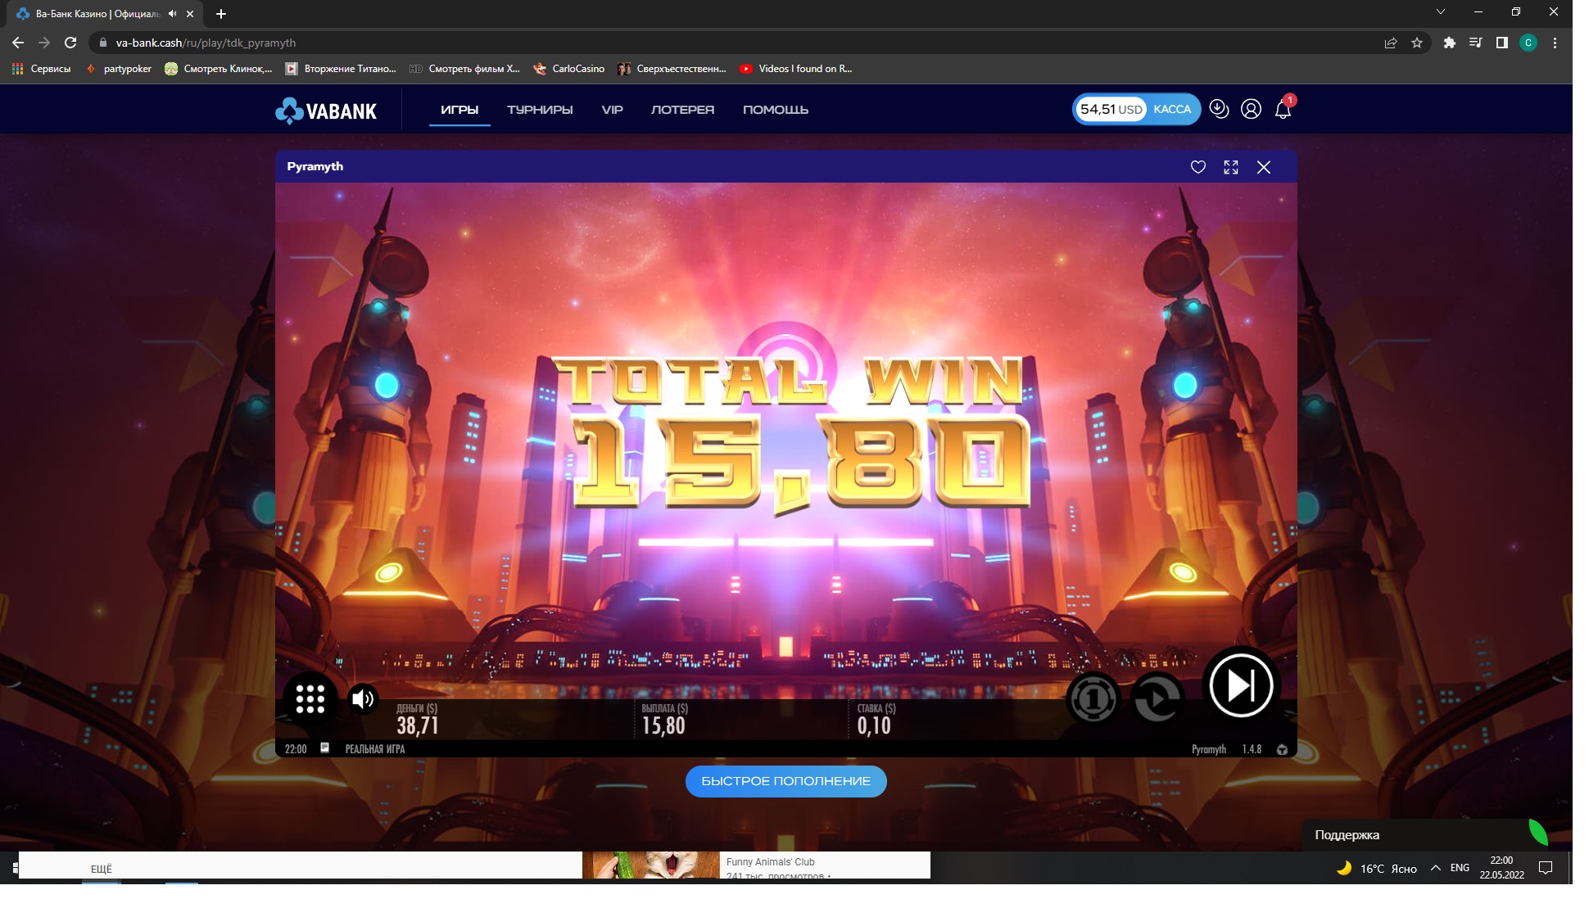The image size is (1589, 899).
Task: Mute the game sound speaker icon
Action: pos(362,698)
